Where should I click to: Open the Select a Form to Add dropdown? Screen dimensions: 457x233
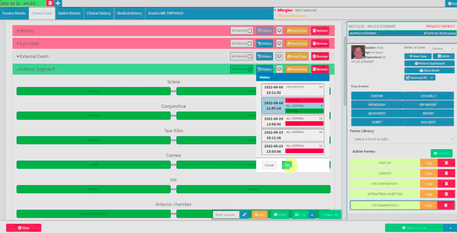pos(402,139)
